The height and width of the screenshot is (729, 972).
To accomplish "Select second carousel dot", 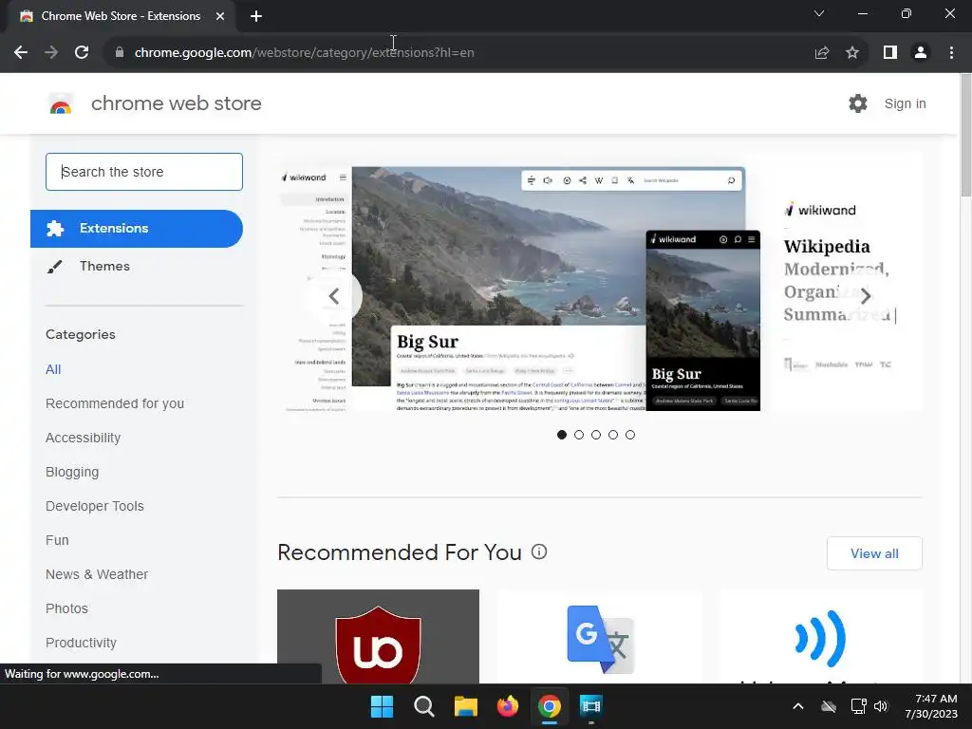I will (x=579, y=435).
